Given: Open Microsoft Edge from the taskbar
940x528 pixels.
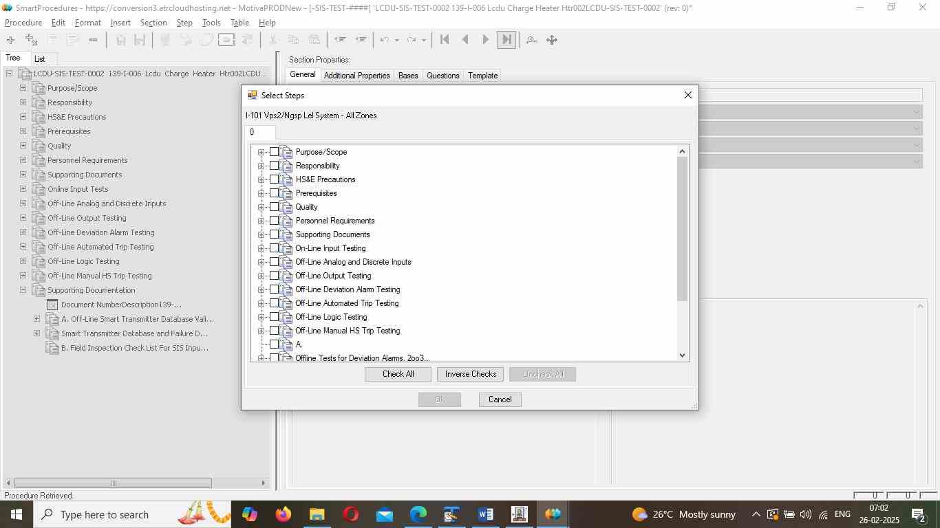Looking at the screenshot, I should click(418, 514).
